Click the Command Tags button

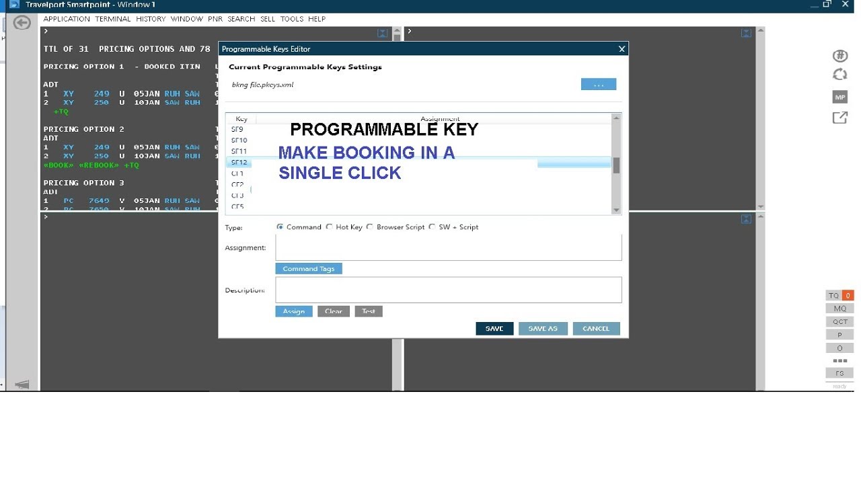[309, 269]
